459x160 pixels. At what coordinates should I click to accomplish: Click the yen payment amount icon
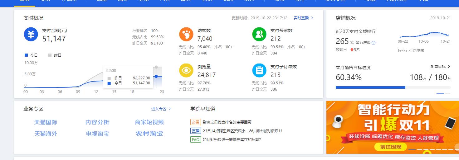(x=31, y=34)
